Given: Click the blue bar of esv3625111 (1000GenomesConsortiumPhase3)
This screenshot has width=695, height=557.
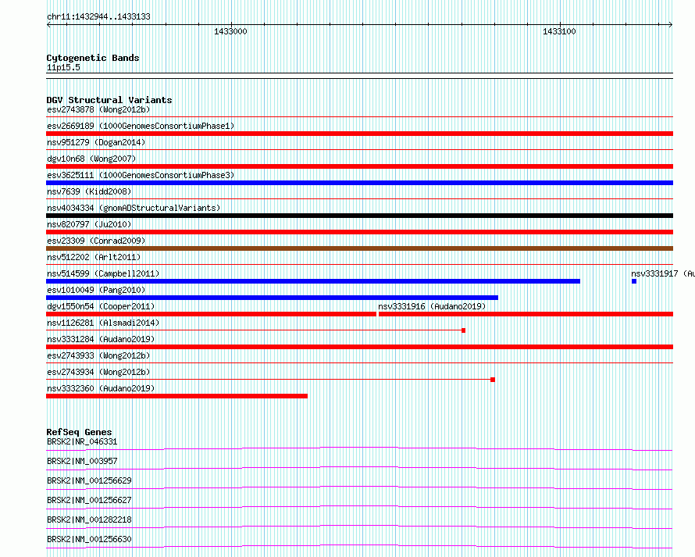Looking at the screenshot, I should [359, 183].
